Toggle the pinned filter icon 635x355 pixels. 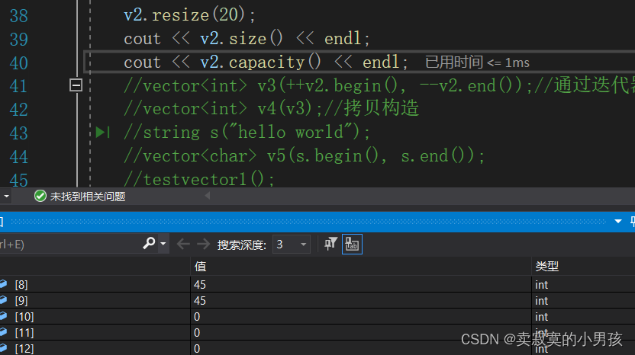coord(330,244)
